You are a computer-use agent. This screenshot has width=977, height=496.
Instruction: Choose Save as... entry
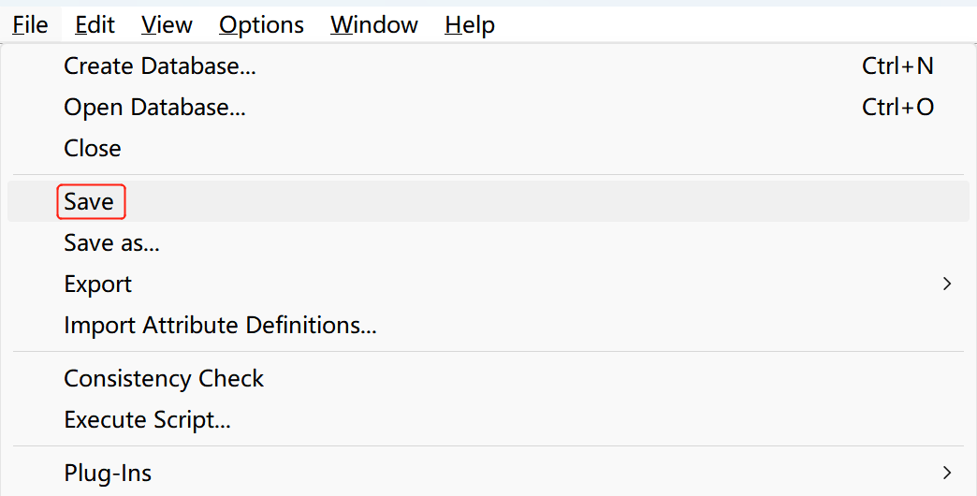(x=111, y=243)
